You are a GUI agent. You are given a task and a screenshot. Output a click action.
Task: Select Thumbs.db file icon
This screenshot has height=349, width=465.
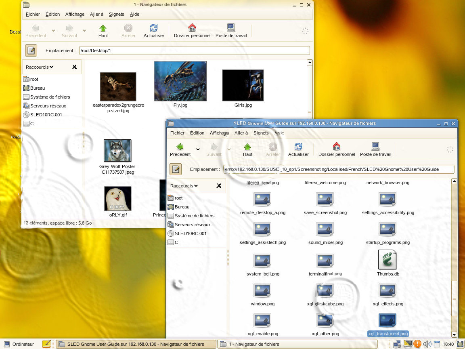coord(387,260)
